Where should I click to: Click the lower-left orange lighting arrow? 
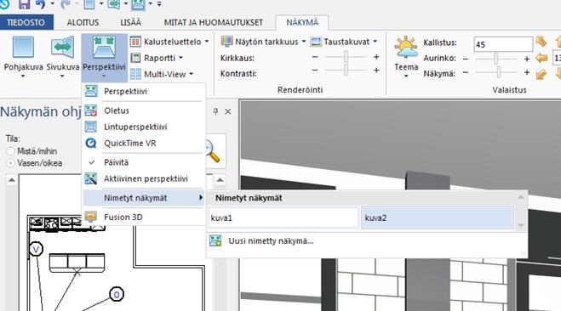(x=541, y=74)
